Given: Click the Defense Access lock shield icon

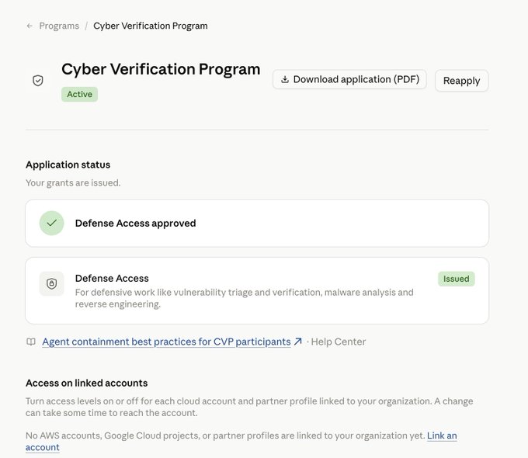Looking at the screenshot, I should tap(51, 283).
